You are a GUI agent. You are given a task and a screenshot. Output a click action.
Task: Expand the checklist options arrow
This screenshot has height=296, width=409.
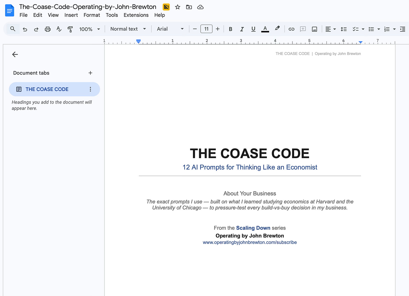[x=363, y=29]
